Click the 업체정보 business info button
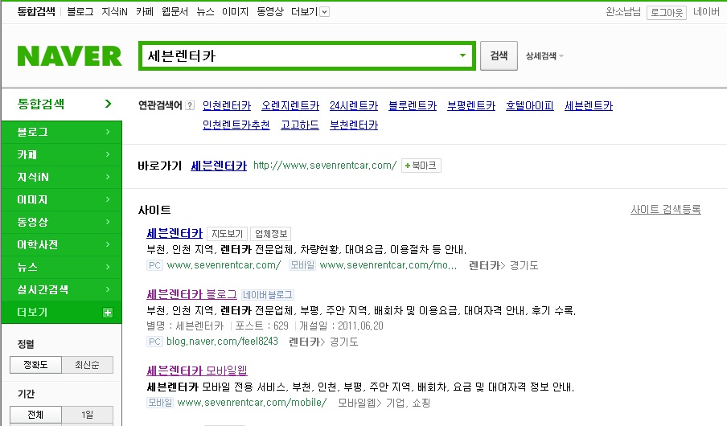This screenshot has height=426, width=727. coord(271,234)
